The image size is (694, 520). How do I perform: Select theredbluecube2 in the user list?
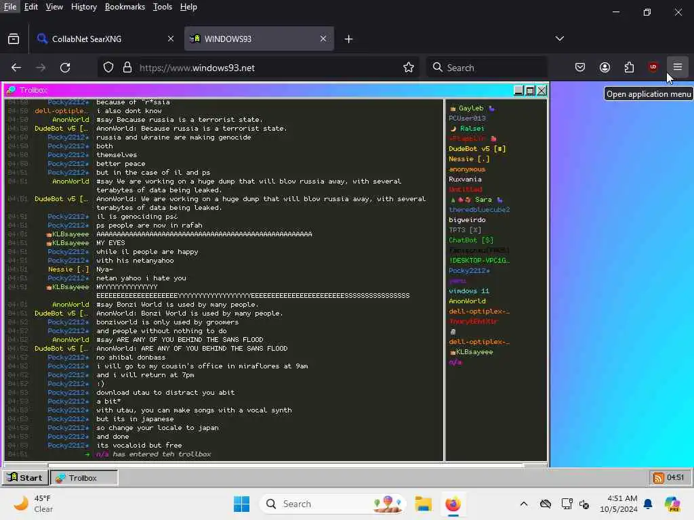(x=479, y=210)
